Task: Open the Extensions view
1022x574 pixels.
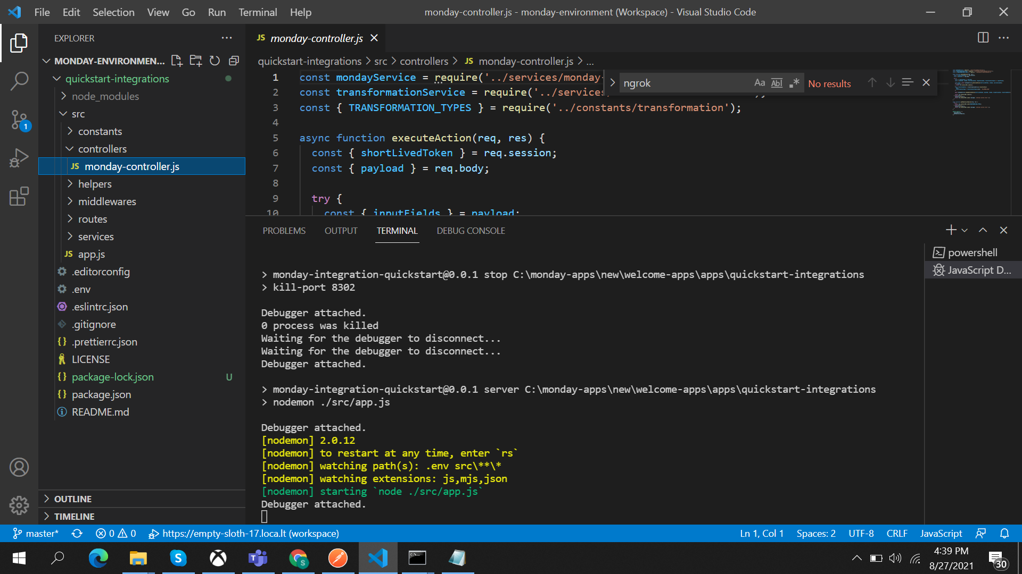Action: [x=19, y=196]
